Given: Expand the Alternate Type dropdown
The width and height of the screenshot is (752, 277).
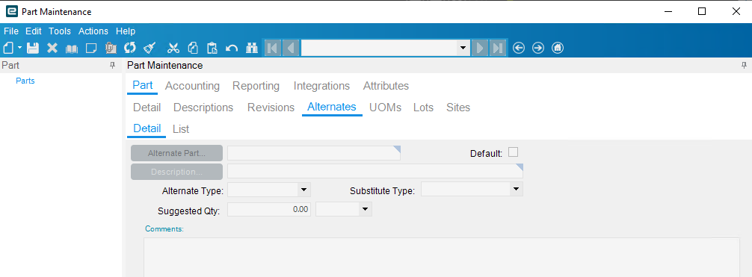Looking at the screenshot, I should (x=303, y=190).
